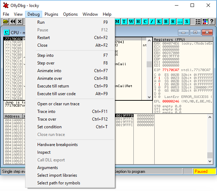Click the Restart program rewind icon
Image resolution: width=217 pixels, height=191 pixels.
tap(13, 22)
